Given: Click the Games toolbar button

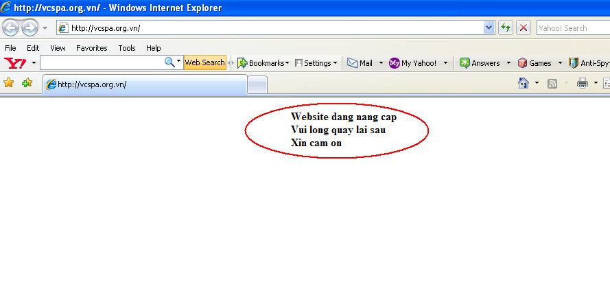Looking at the screenshot, I should (535, 63).
